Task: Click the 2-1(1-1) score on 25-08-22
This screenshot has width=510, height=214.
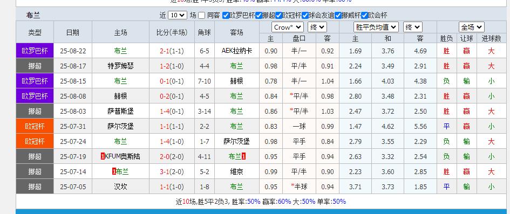Action: click(172, 51)
